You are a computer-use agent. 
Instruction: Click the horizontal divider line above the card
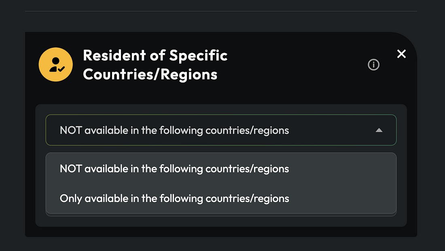point(220,11)
